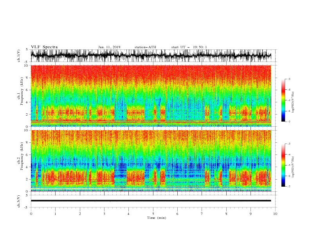
Task: Click the time axis tick label "7"
Action: coord(202,214)
